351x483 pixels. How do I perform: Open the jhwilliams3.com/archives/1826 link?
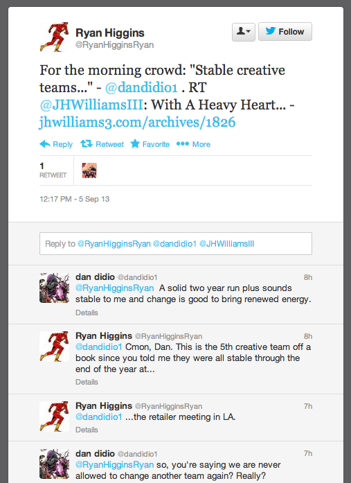pos(138,122)
